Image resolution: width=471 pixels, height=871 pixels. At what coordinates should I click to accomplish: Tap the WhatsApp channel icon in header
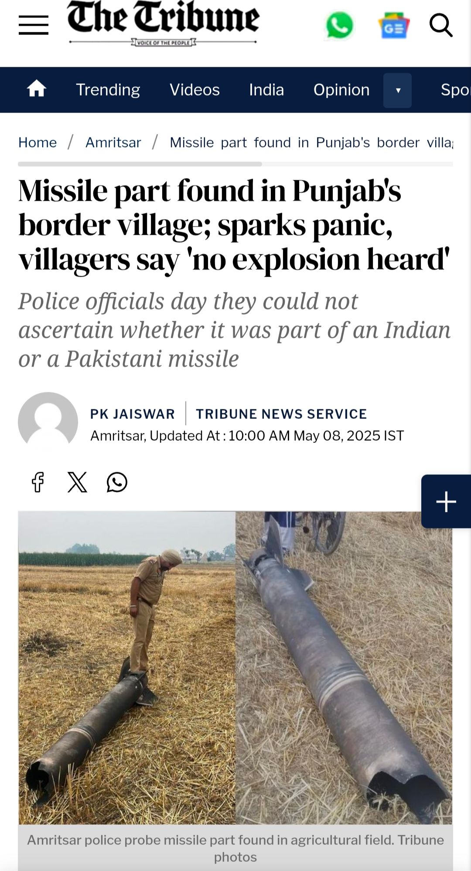pyautogui.click(x=339, y=25)
